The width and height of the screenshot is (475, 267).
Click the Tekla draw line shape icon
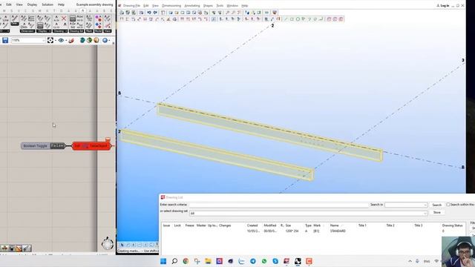[x=286, y=19]
